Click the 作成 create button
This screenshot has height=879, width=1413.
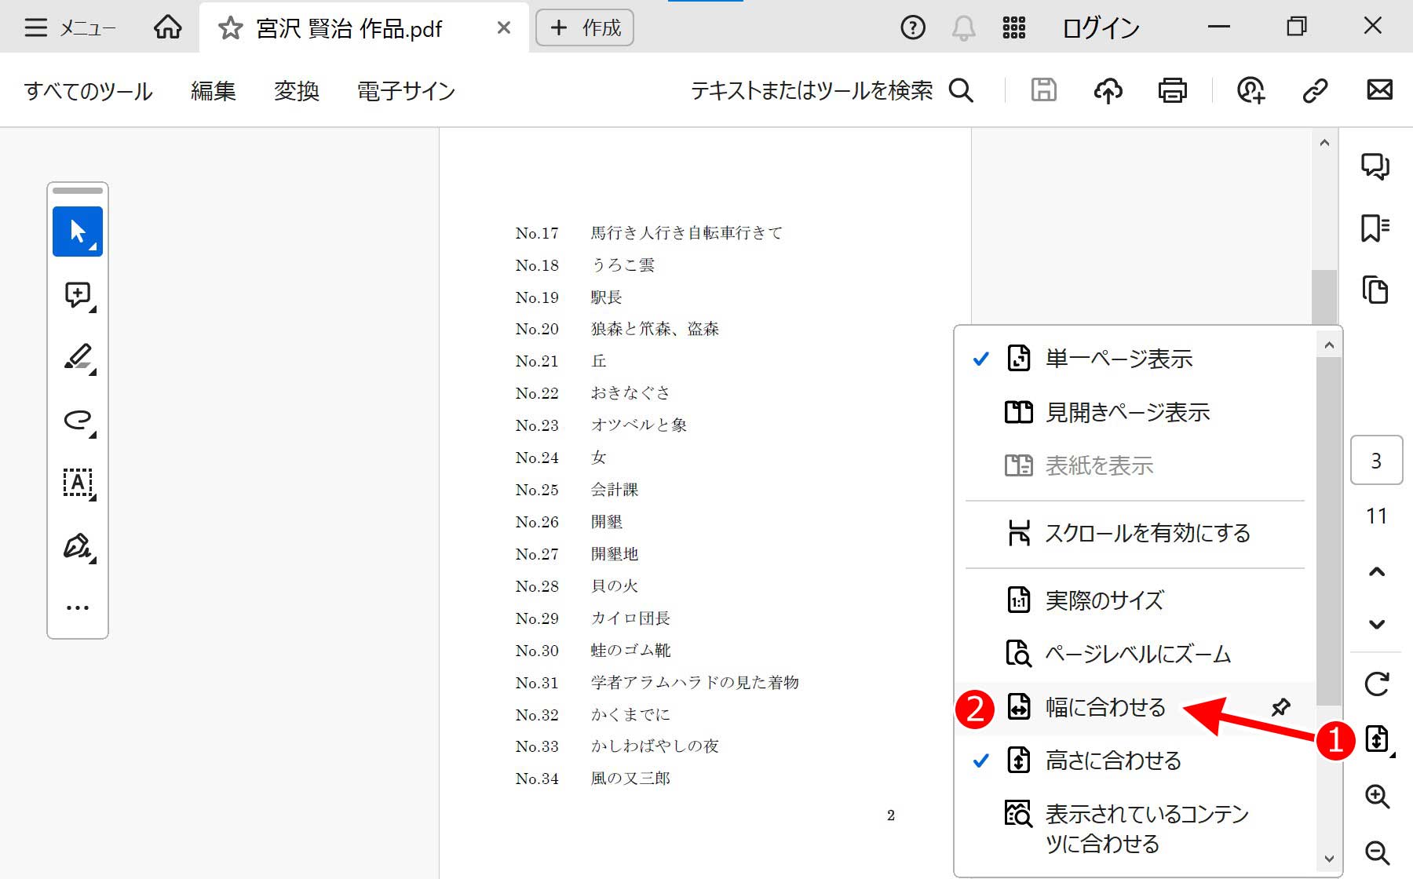(585, 27)
